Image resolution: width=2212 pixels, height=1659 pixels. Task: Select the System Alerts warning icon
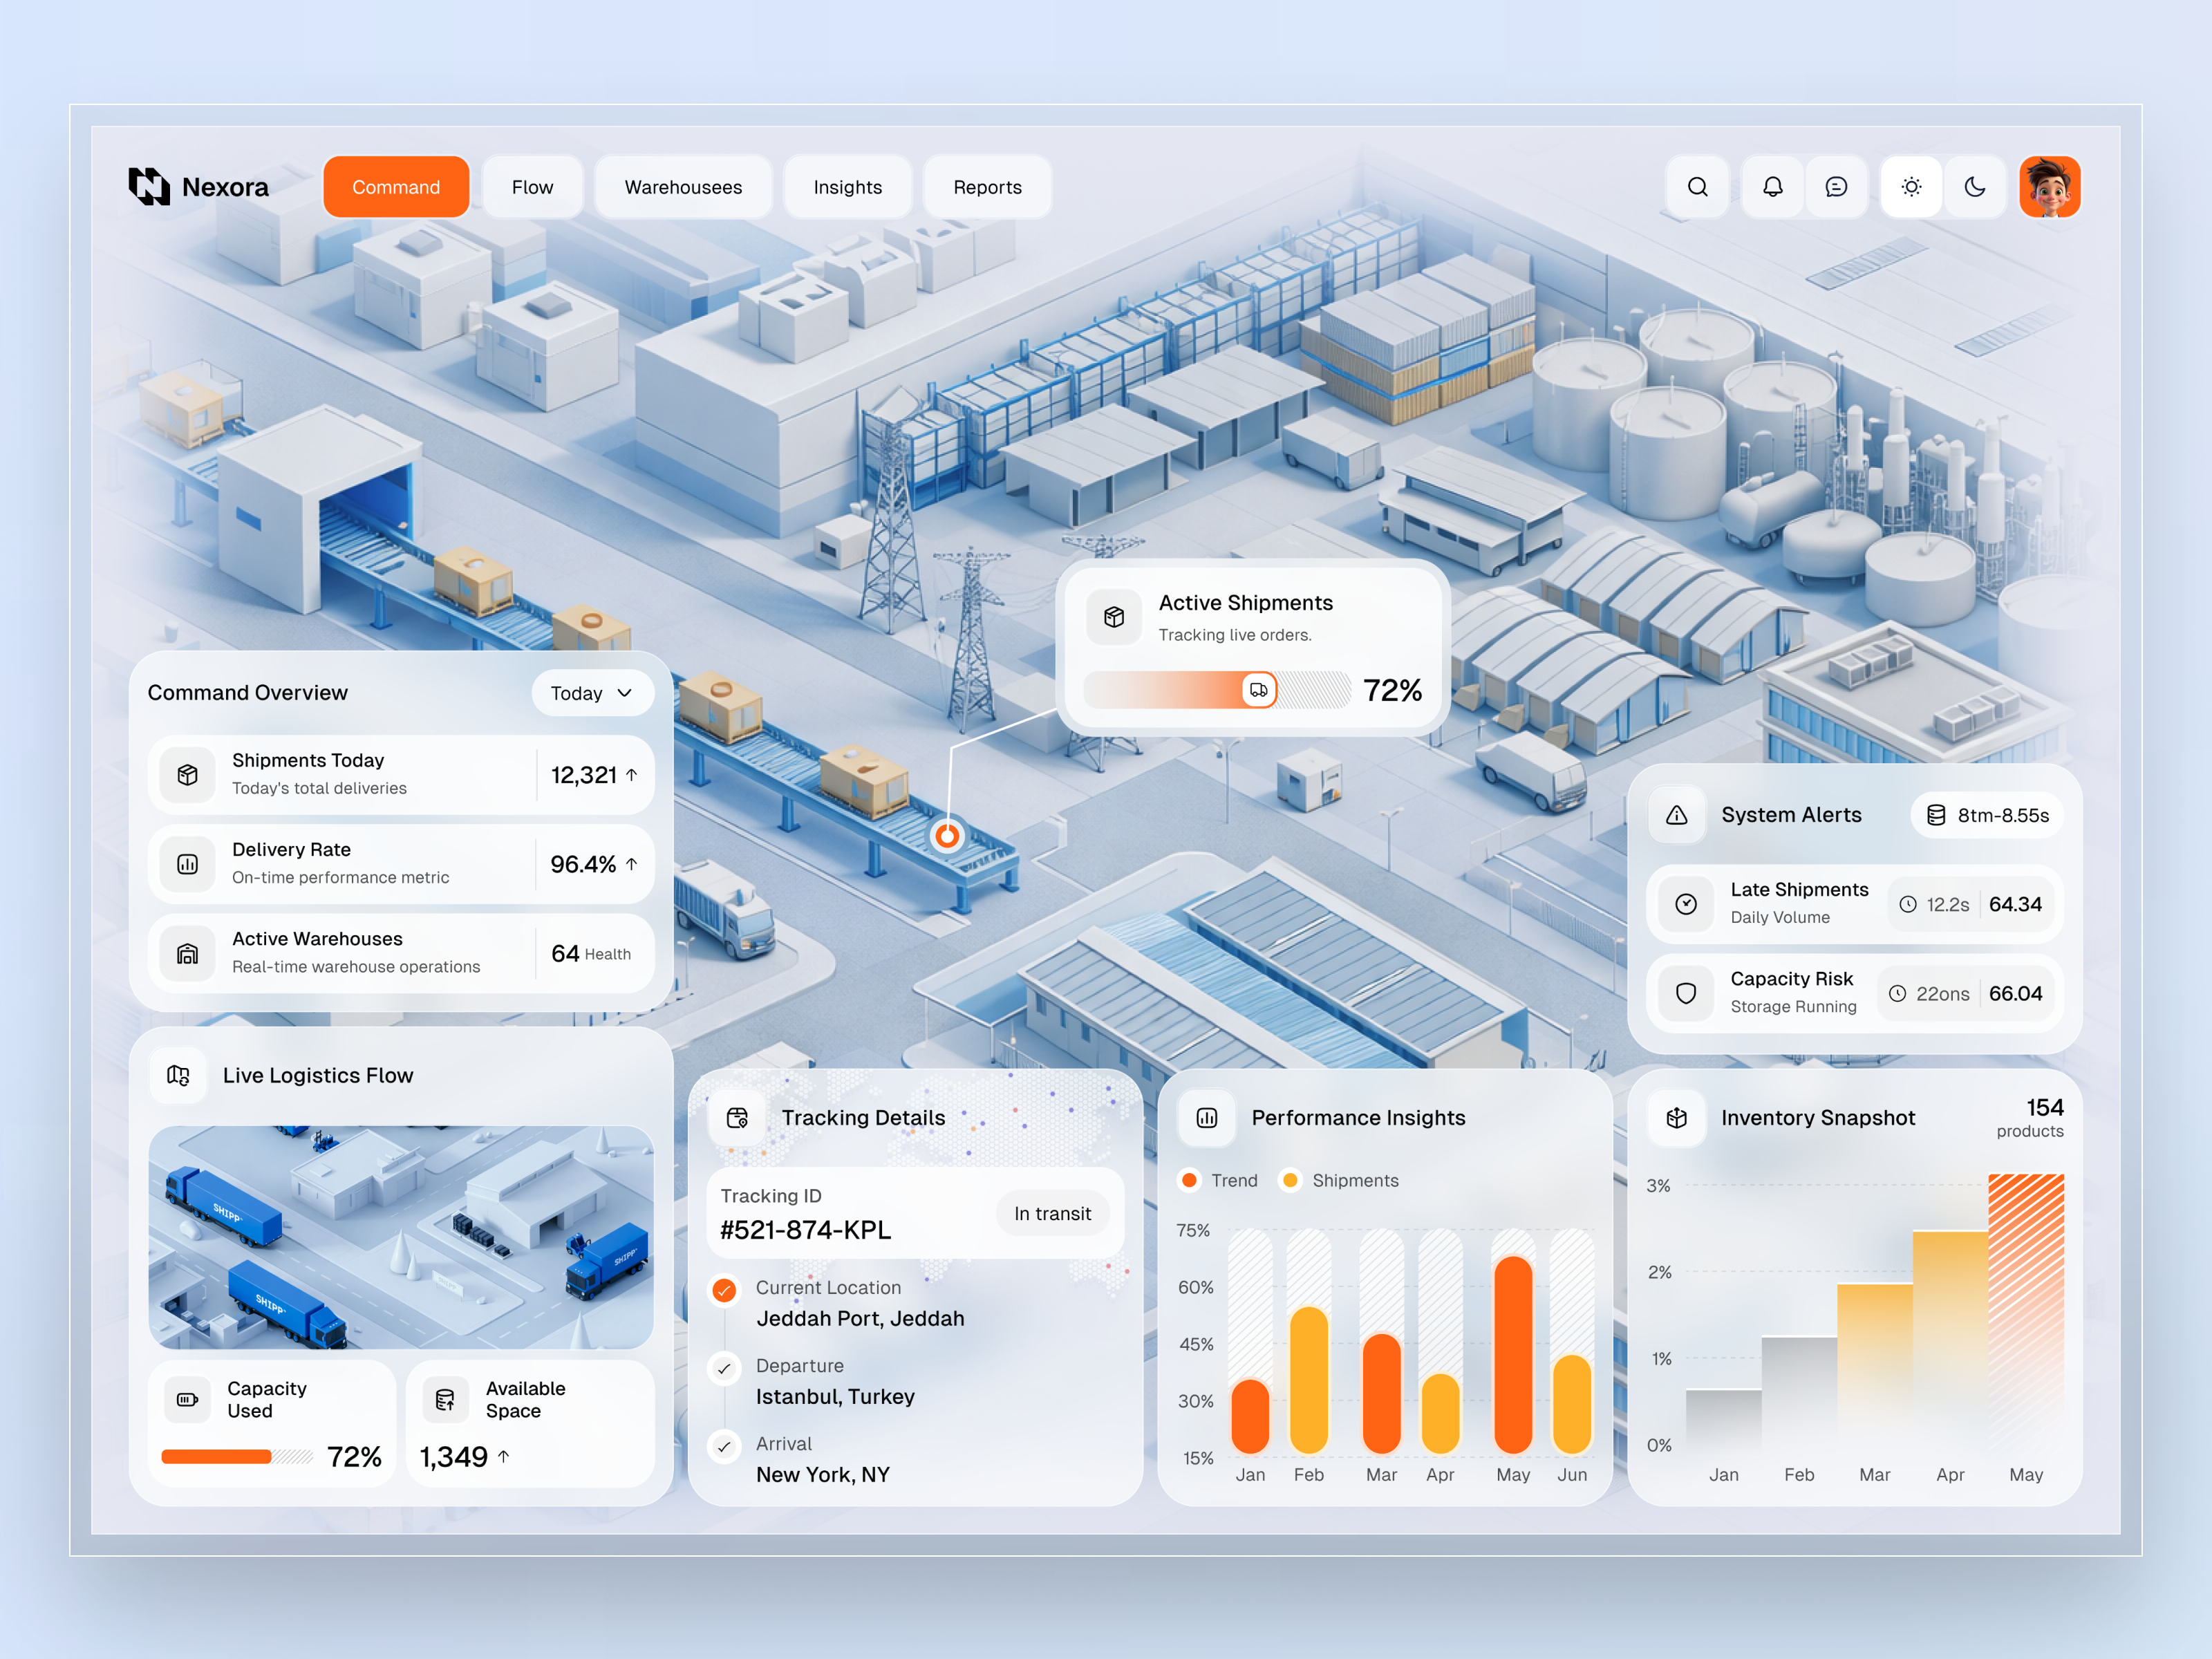click(x=1677, y=815)
